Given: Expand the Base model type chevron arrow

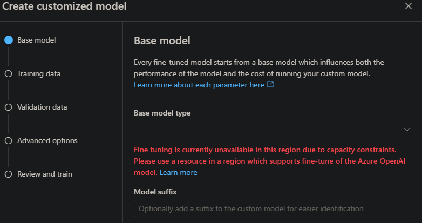Looking at the screenshot, I should 407,130.
